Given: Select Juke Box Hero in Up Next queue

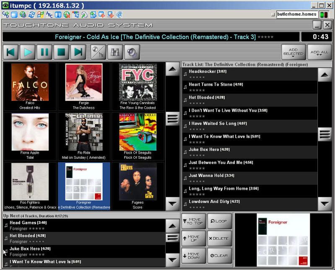Looking at the screenshot, I should coord(84,252).
